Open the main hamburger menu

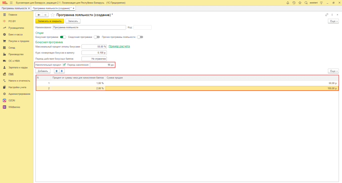11,3
